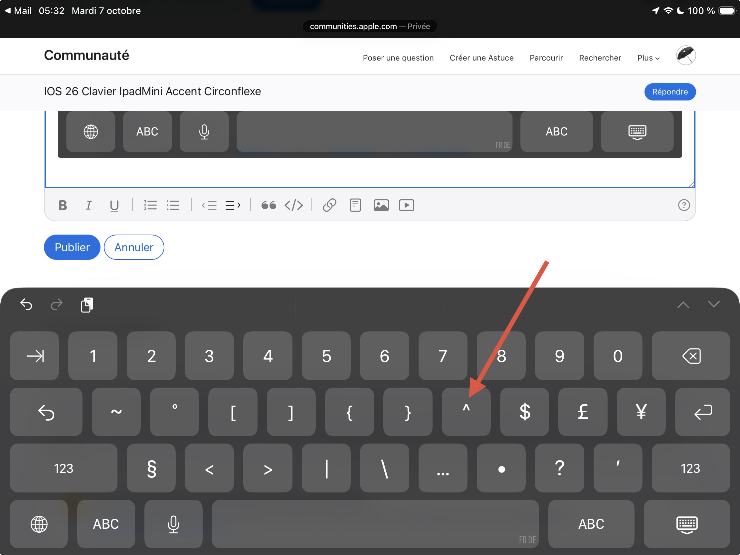The width and height of the screenshot is (740, 555).
Task: Click the Publier button
Action: click(72, 247)
